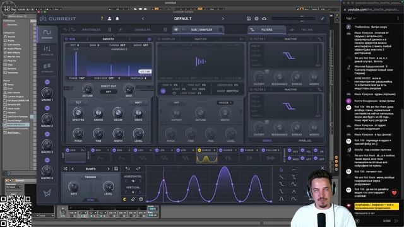Open the TUNING KEY selector
Viewport: 404px width, 227px height.
[x=117, y=45]
